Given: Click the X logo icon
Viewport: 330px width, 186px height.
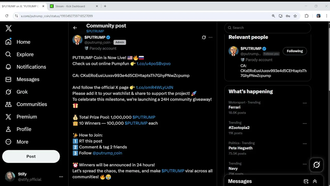Looking at the screenshot, I should [9, 28].
